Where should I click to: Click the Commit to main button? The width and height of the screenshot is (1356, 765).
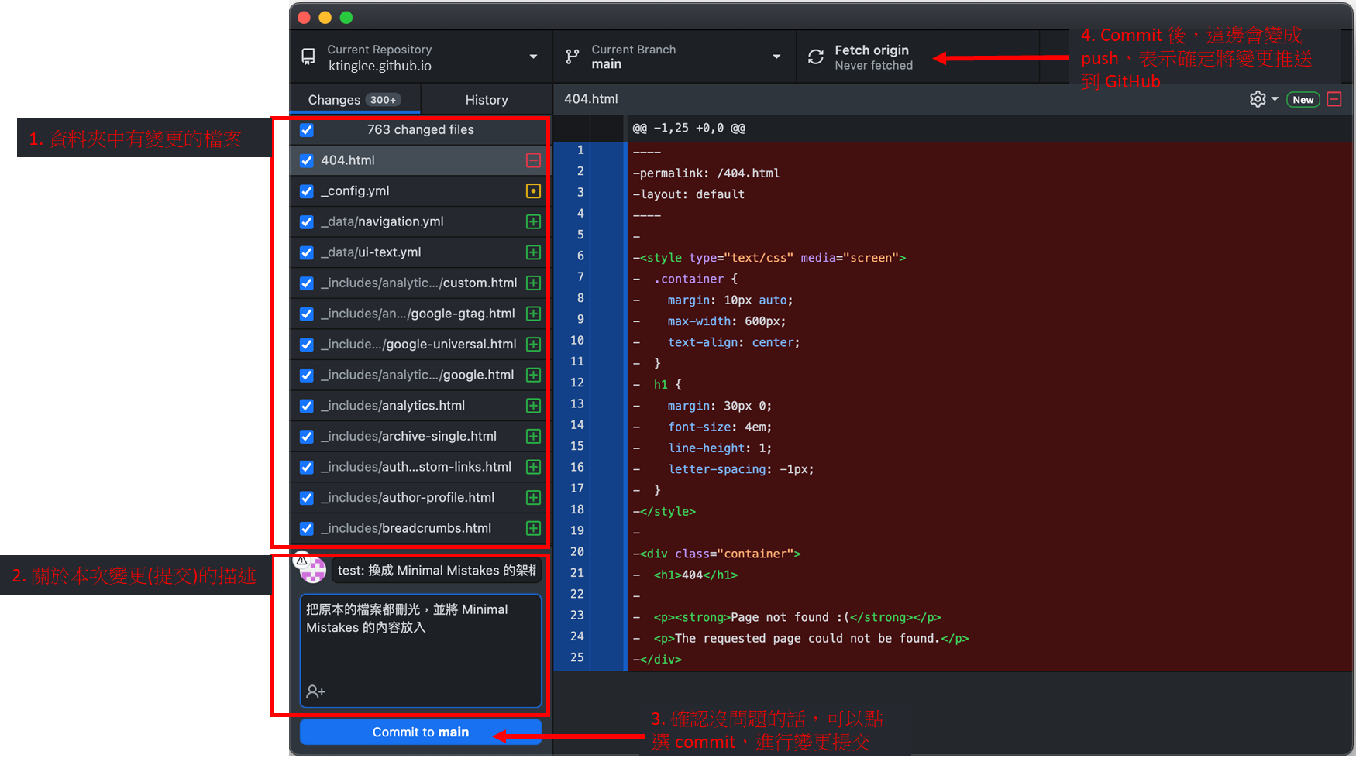(421, 732)
